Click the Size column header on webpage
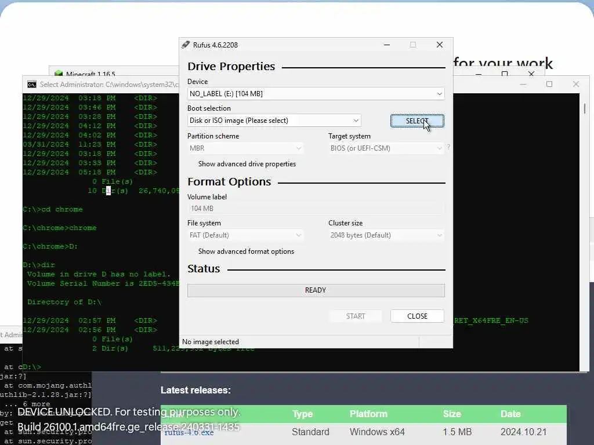Image resolution: width=594 pixels, height=445 pixels. 452,414
